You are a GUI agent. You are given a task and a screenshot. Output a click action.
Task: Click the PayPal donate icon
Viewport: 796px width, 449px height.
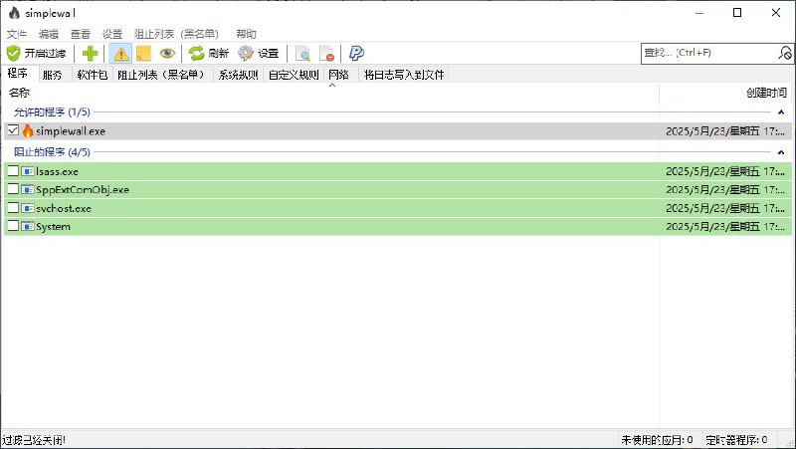[x=355, y=54]
